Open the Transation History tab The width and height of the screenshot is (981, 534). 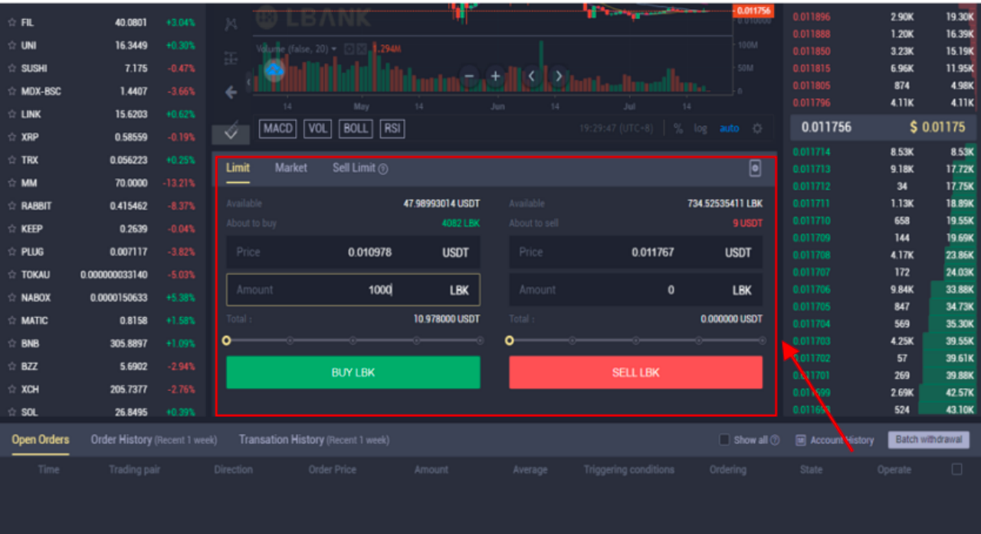(314, 440)
